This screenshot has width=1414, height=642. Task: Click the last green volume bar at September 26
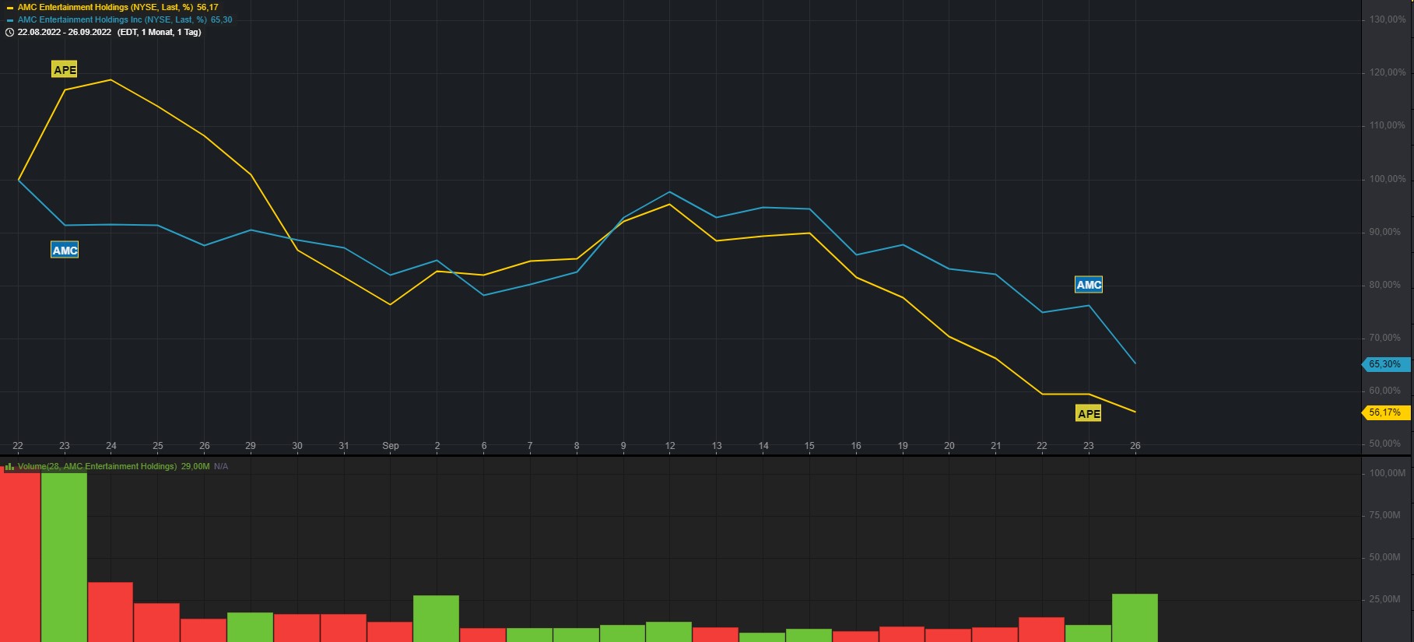(x=1135, y=618)
